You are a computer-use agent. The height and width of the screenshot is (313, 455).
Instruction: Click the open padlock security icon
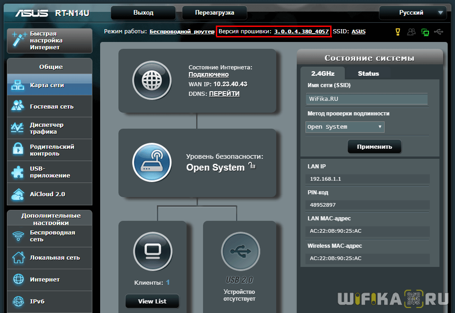252,167
